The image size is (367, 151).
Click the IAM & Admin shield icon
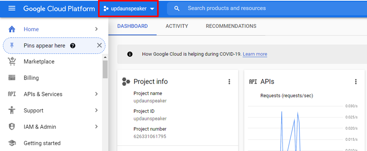12,126
